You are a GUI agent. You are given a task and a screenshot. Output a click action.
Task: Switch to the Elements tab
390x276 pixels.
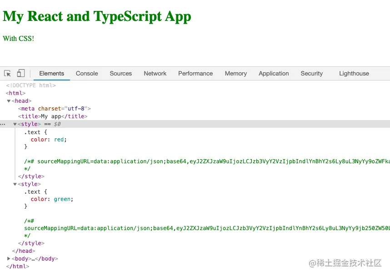tap(51, 73)
